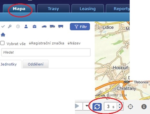Sort by Název column
Screen dimensions: 150x114
point(74,43)
